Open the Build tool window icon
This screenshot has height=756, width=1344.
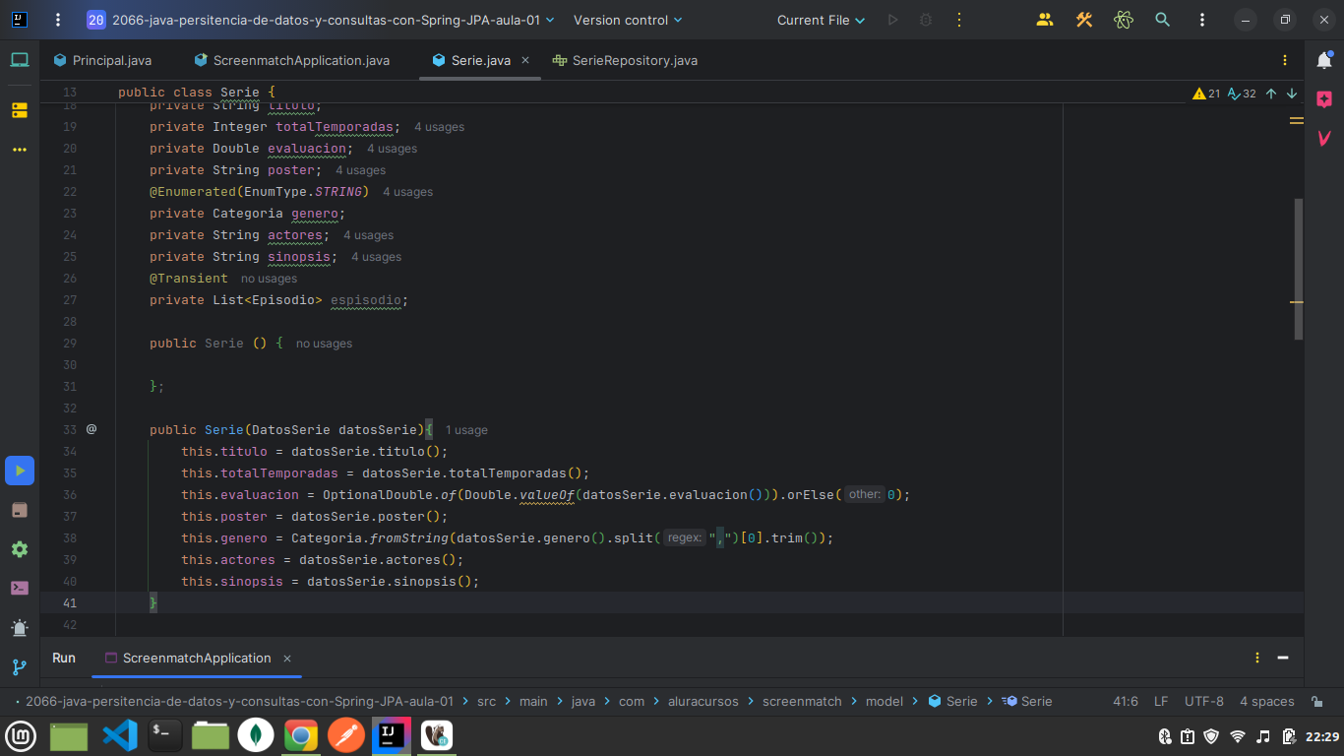pos(20,510)
